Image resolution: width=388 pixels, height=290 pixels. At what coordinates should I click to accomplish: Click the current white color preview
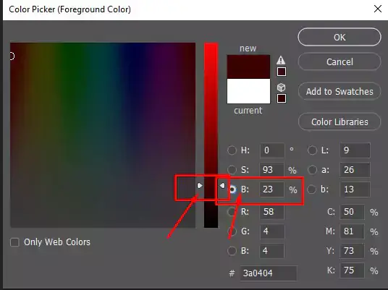pyautogui.click(x=248, y=91)
